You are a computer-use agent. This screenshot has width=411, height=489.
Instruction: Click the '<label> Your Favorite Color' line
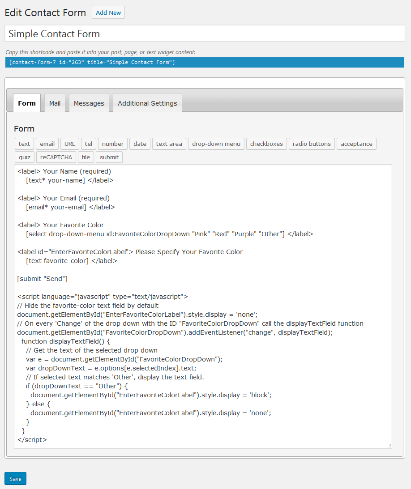(x=60, y=225)
